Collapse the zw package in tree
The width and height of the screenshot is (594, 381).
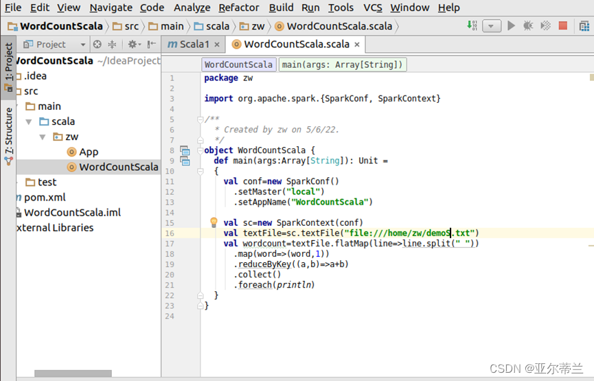point(43,137)
